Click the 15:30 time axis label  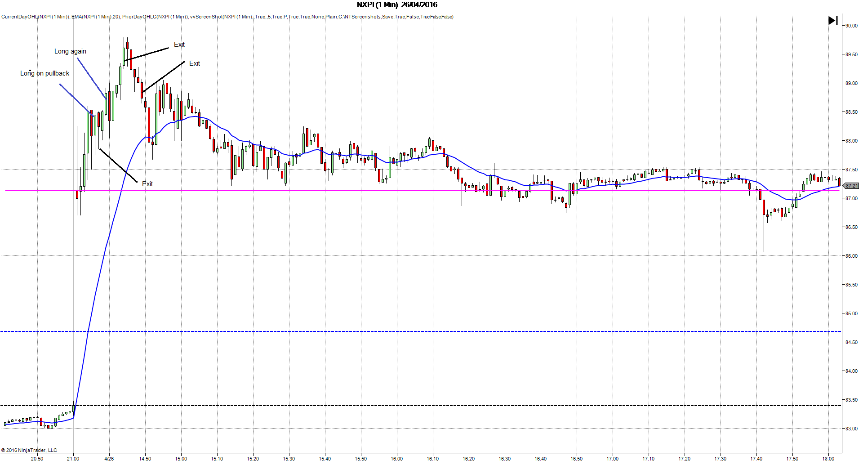coord(289,459)
